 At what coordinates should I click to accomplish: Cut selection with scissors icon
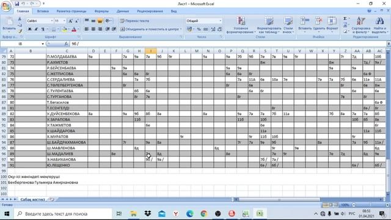click(x=20, y=19)
